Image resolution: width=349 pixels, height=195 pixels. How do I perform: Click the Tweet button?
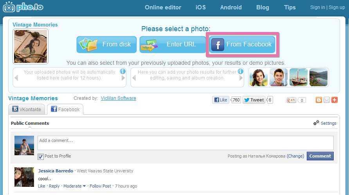(254, 100)
